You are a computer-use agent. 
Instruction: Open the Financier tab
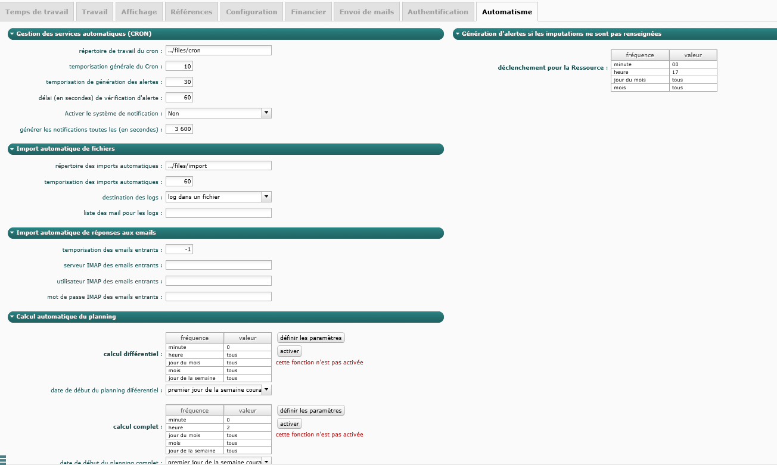tap(308, 12)
